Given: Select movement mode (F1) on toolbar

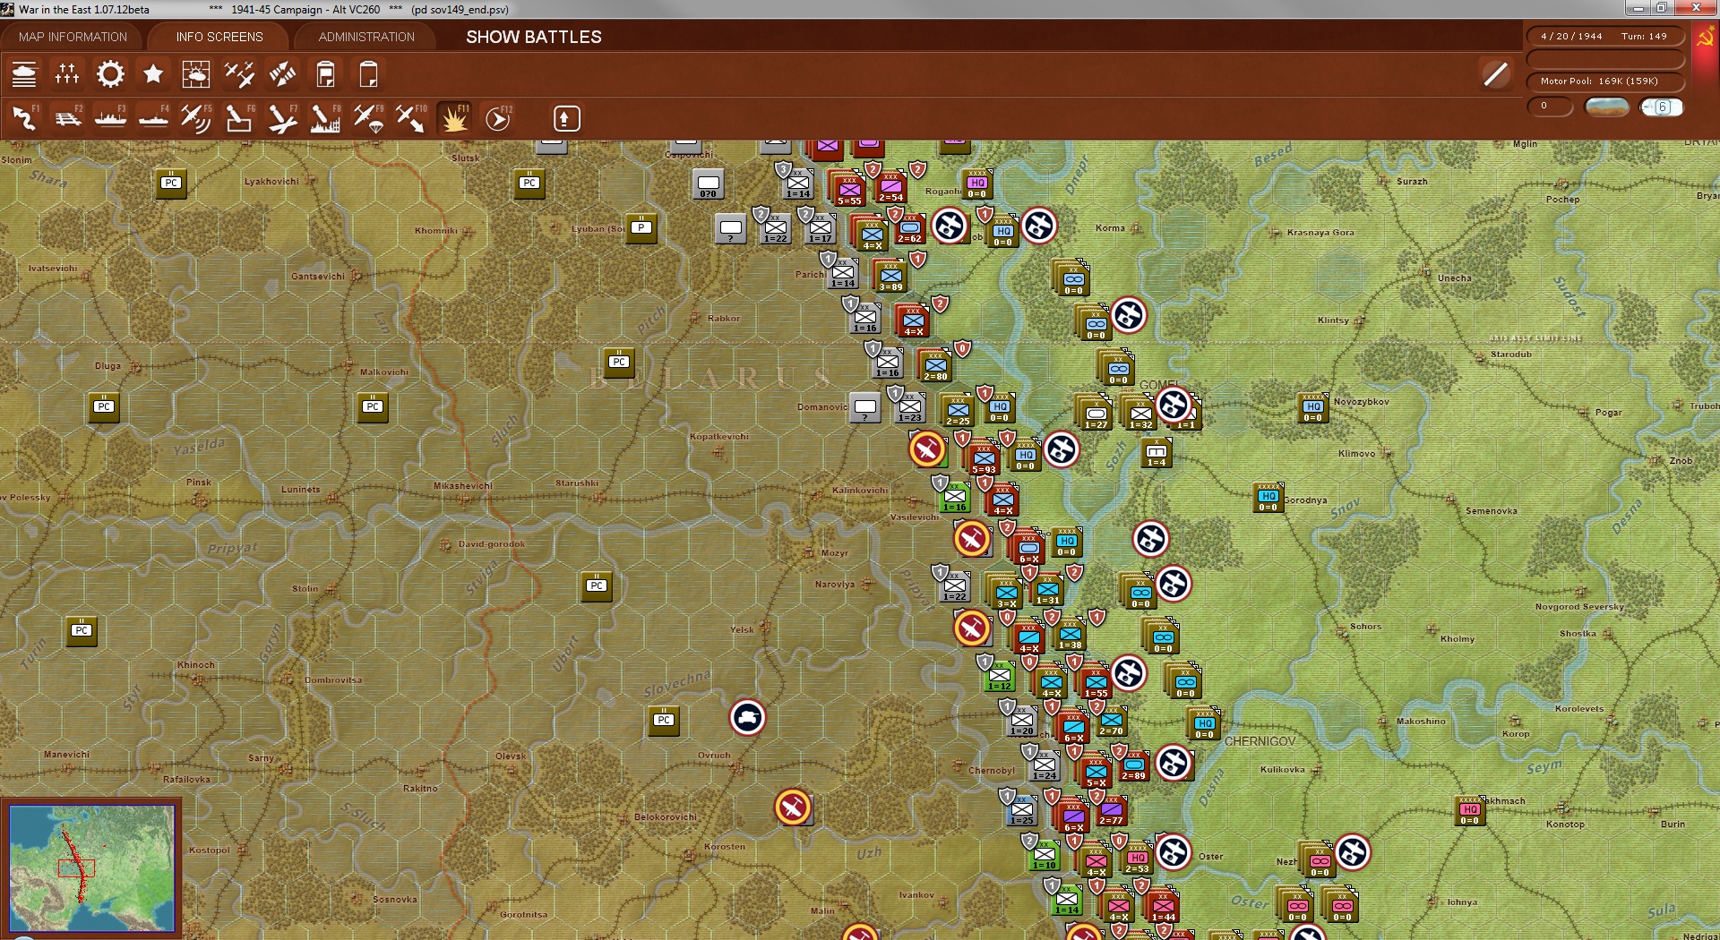Looking at the screenshot, I should tap(25, 117).
